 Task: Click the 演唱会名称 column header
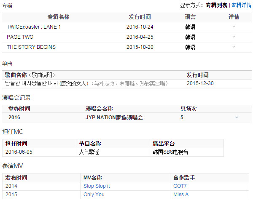99,109
